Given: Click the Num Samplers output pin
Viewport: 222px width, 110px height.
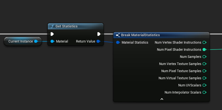Looking at the screenshot, I should (204, 57).
